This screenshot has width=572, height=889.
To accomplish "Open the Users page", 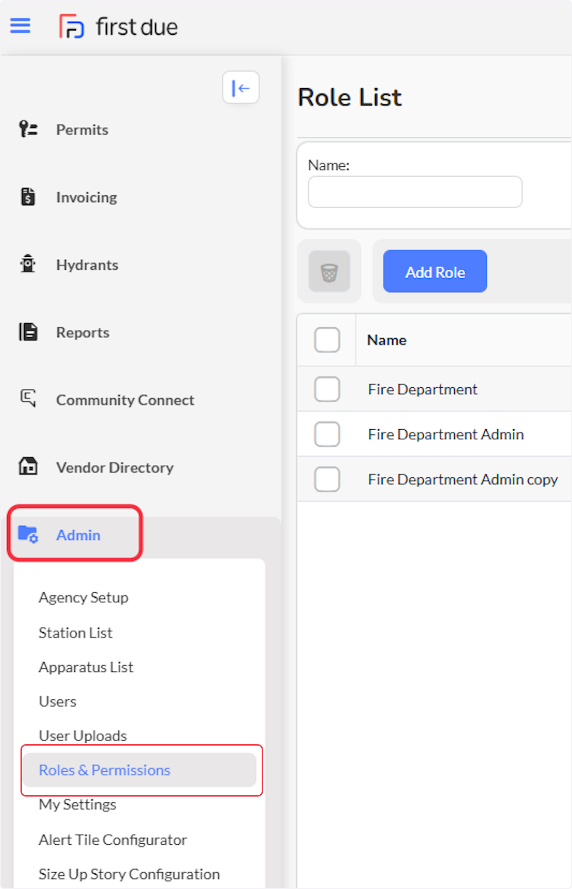I will tap(57, 701).
